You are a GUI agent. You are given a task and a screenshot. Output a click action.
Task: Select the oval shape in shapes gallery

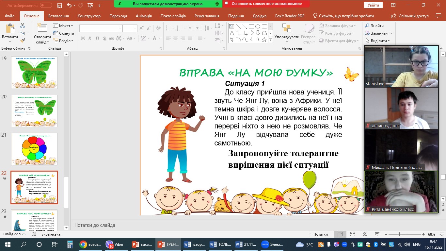(x=258, y=27)
